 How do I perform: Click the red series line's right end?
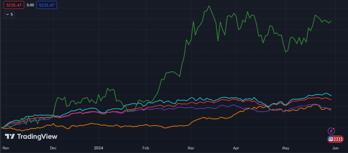(x=331, y=100)
